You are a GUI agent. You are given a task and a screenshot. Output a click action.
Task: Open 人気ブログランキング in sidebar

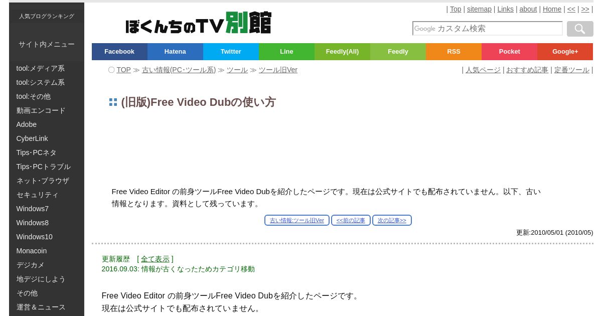pyautogui.click(x=47, y=16)
